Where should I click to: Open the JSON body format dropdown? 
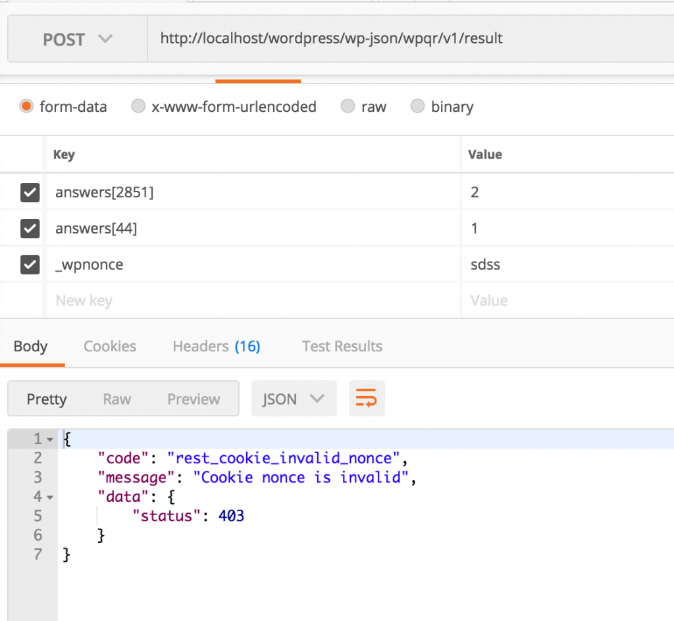(x=294, y=399)
